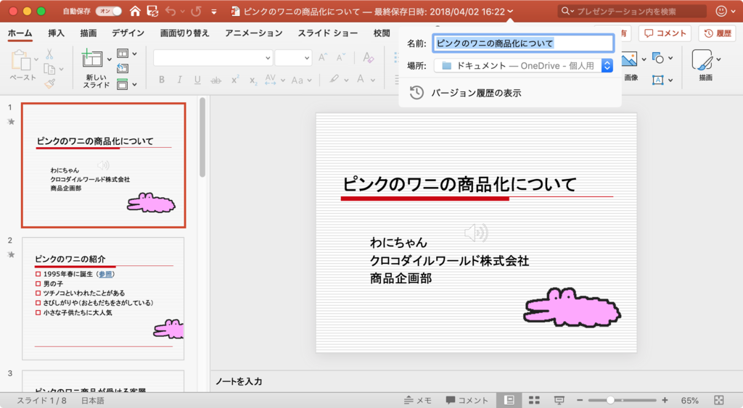Switch to the 校閲 tab
This screenshot has width=743, height=408.
point(382,33)
